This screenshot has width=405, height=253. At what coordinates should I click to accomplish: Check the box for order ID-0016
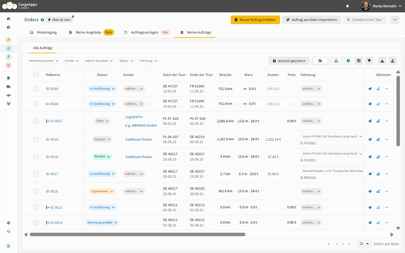(36, 191)
